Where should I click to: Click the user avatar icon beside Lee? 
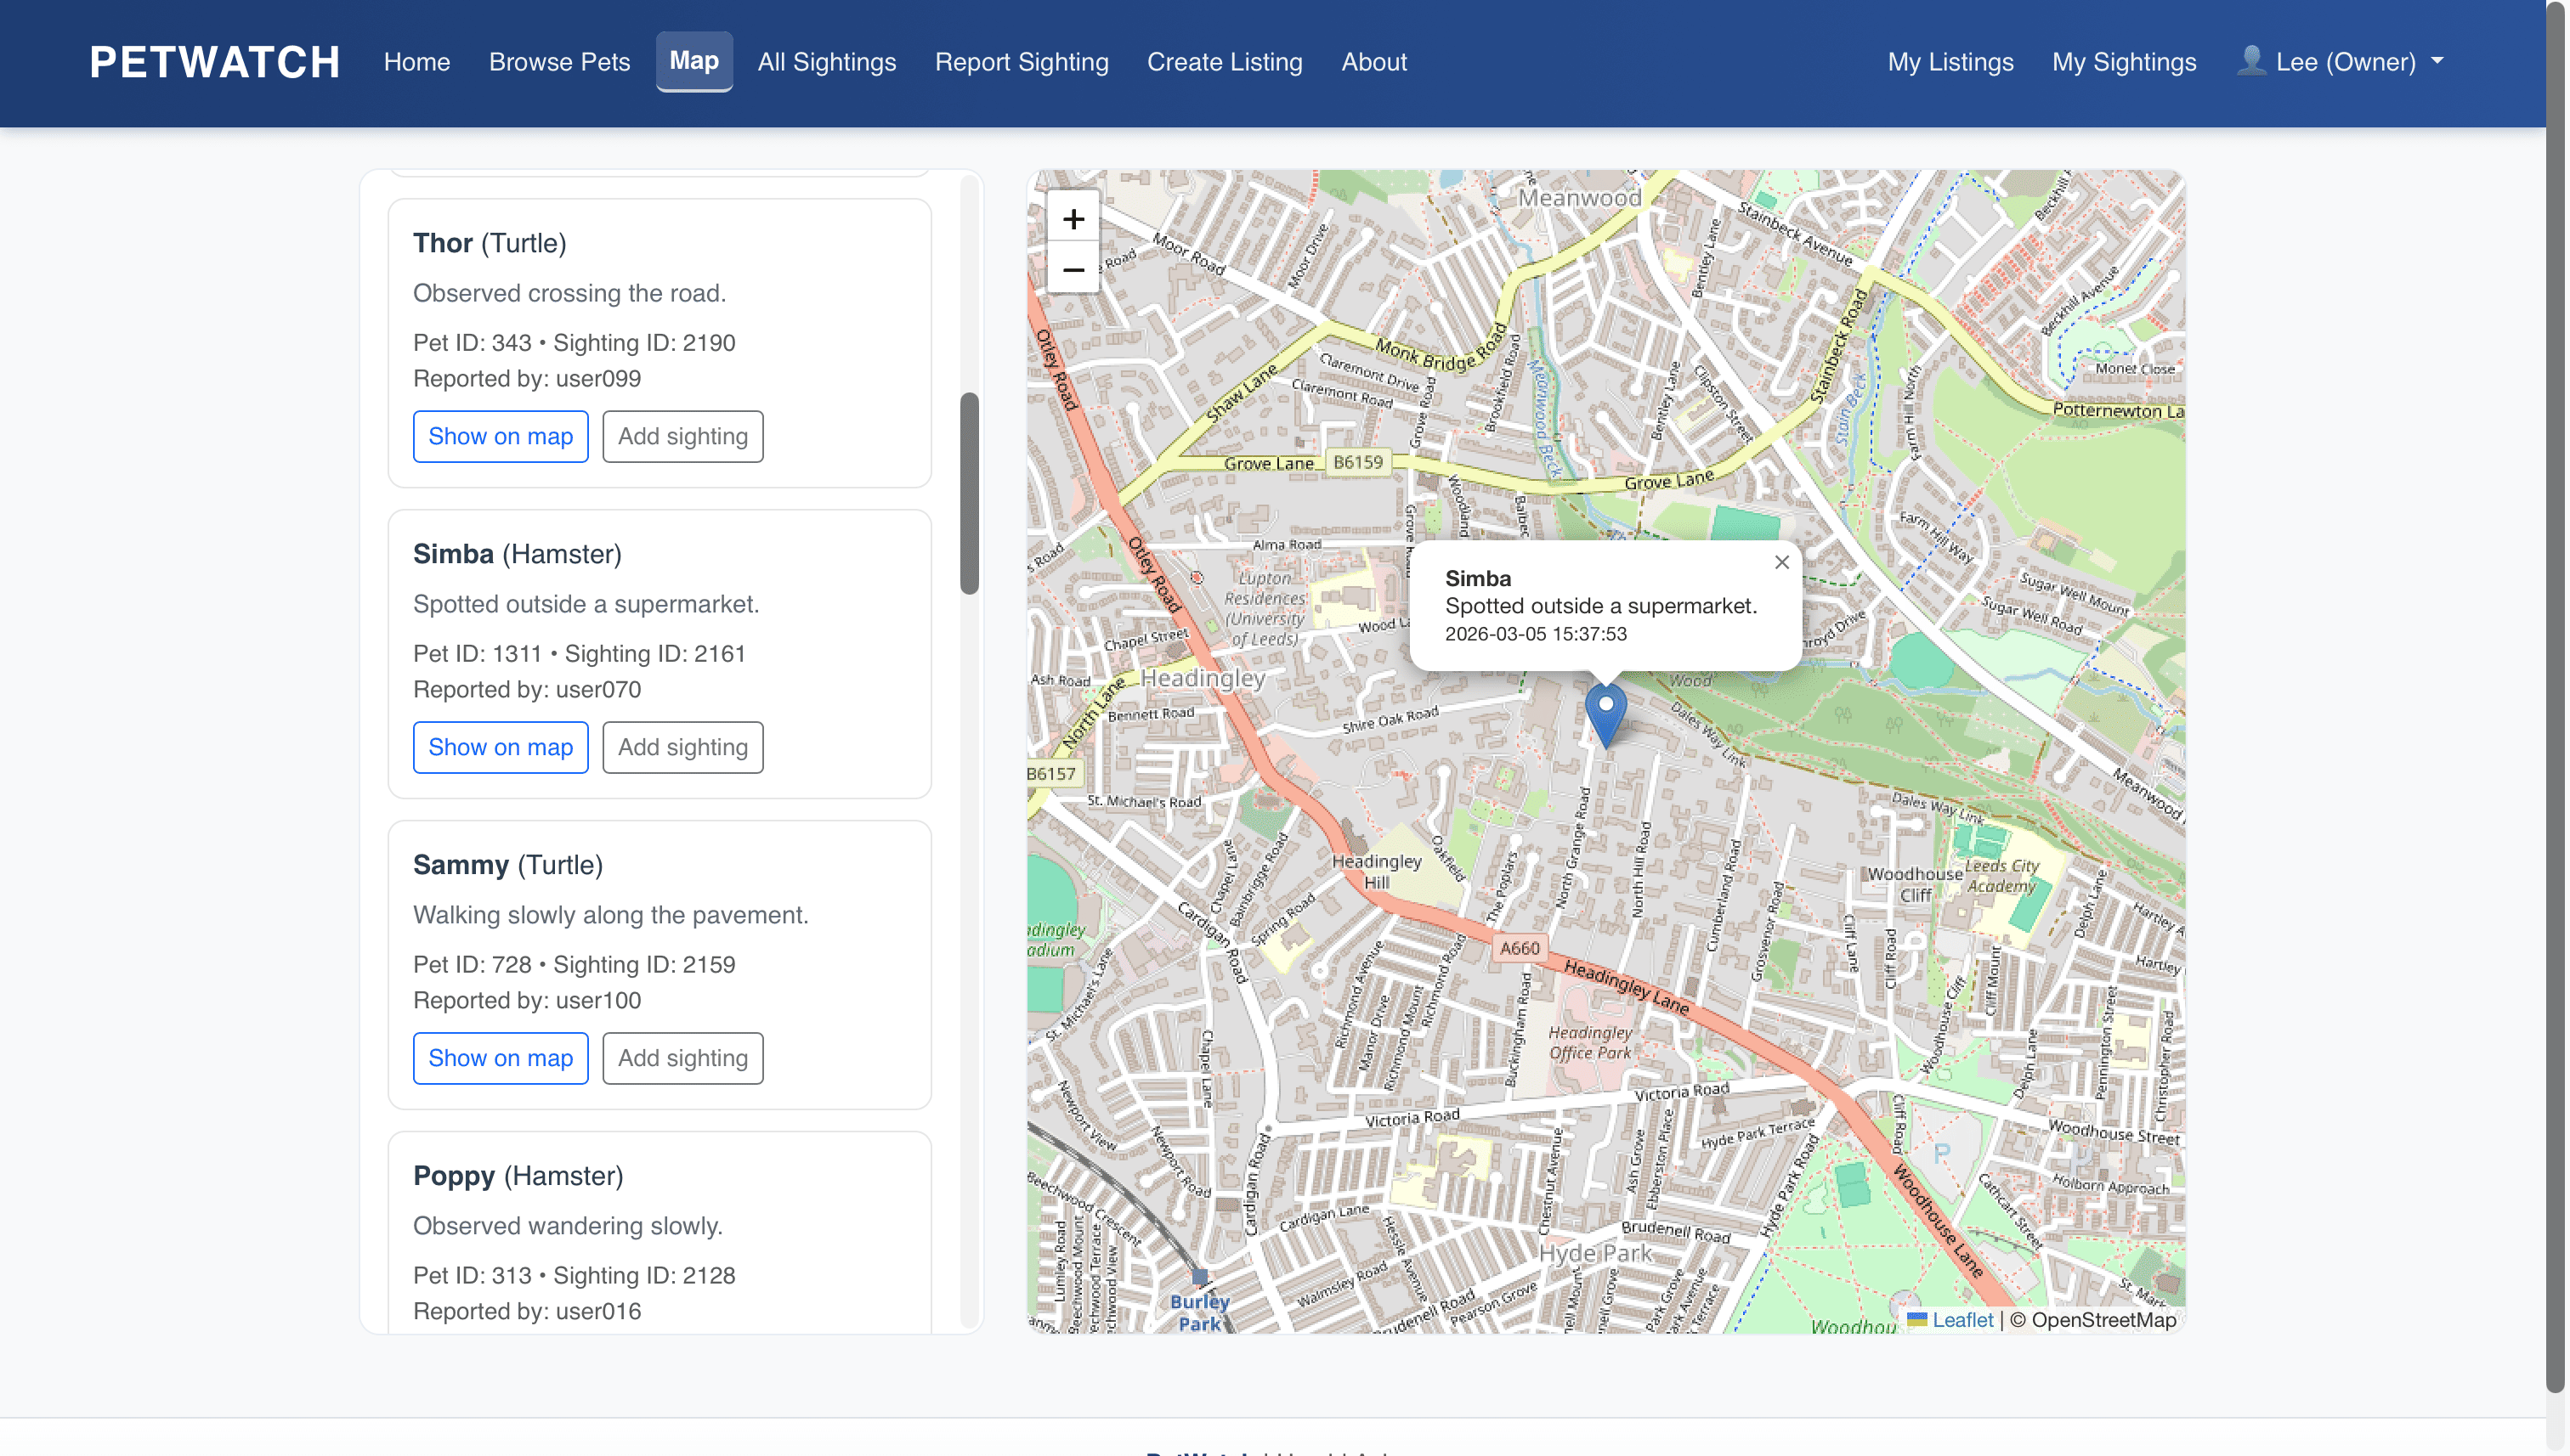click(2251, 61)
